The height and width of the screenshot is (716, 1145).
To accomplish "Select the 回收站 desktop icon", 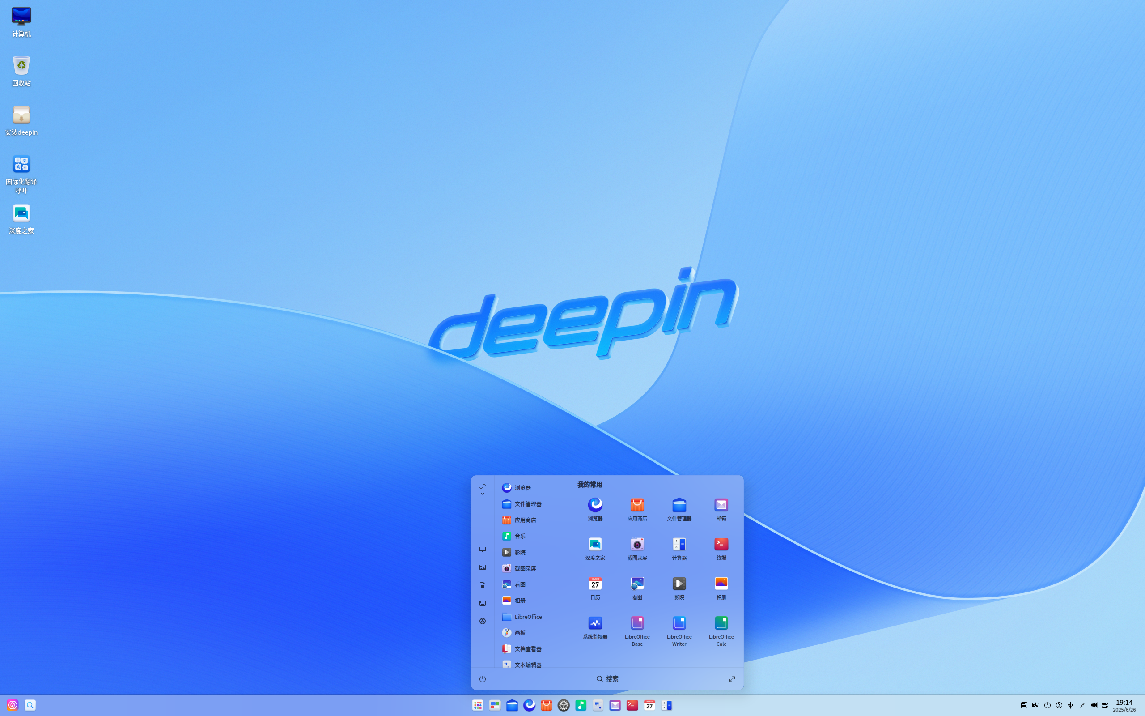I will coord(21,72).
